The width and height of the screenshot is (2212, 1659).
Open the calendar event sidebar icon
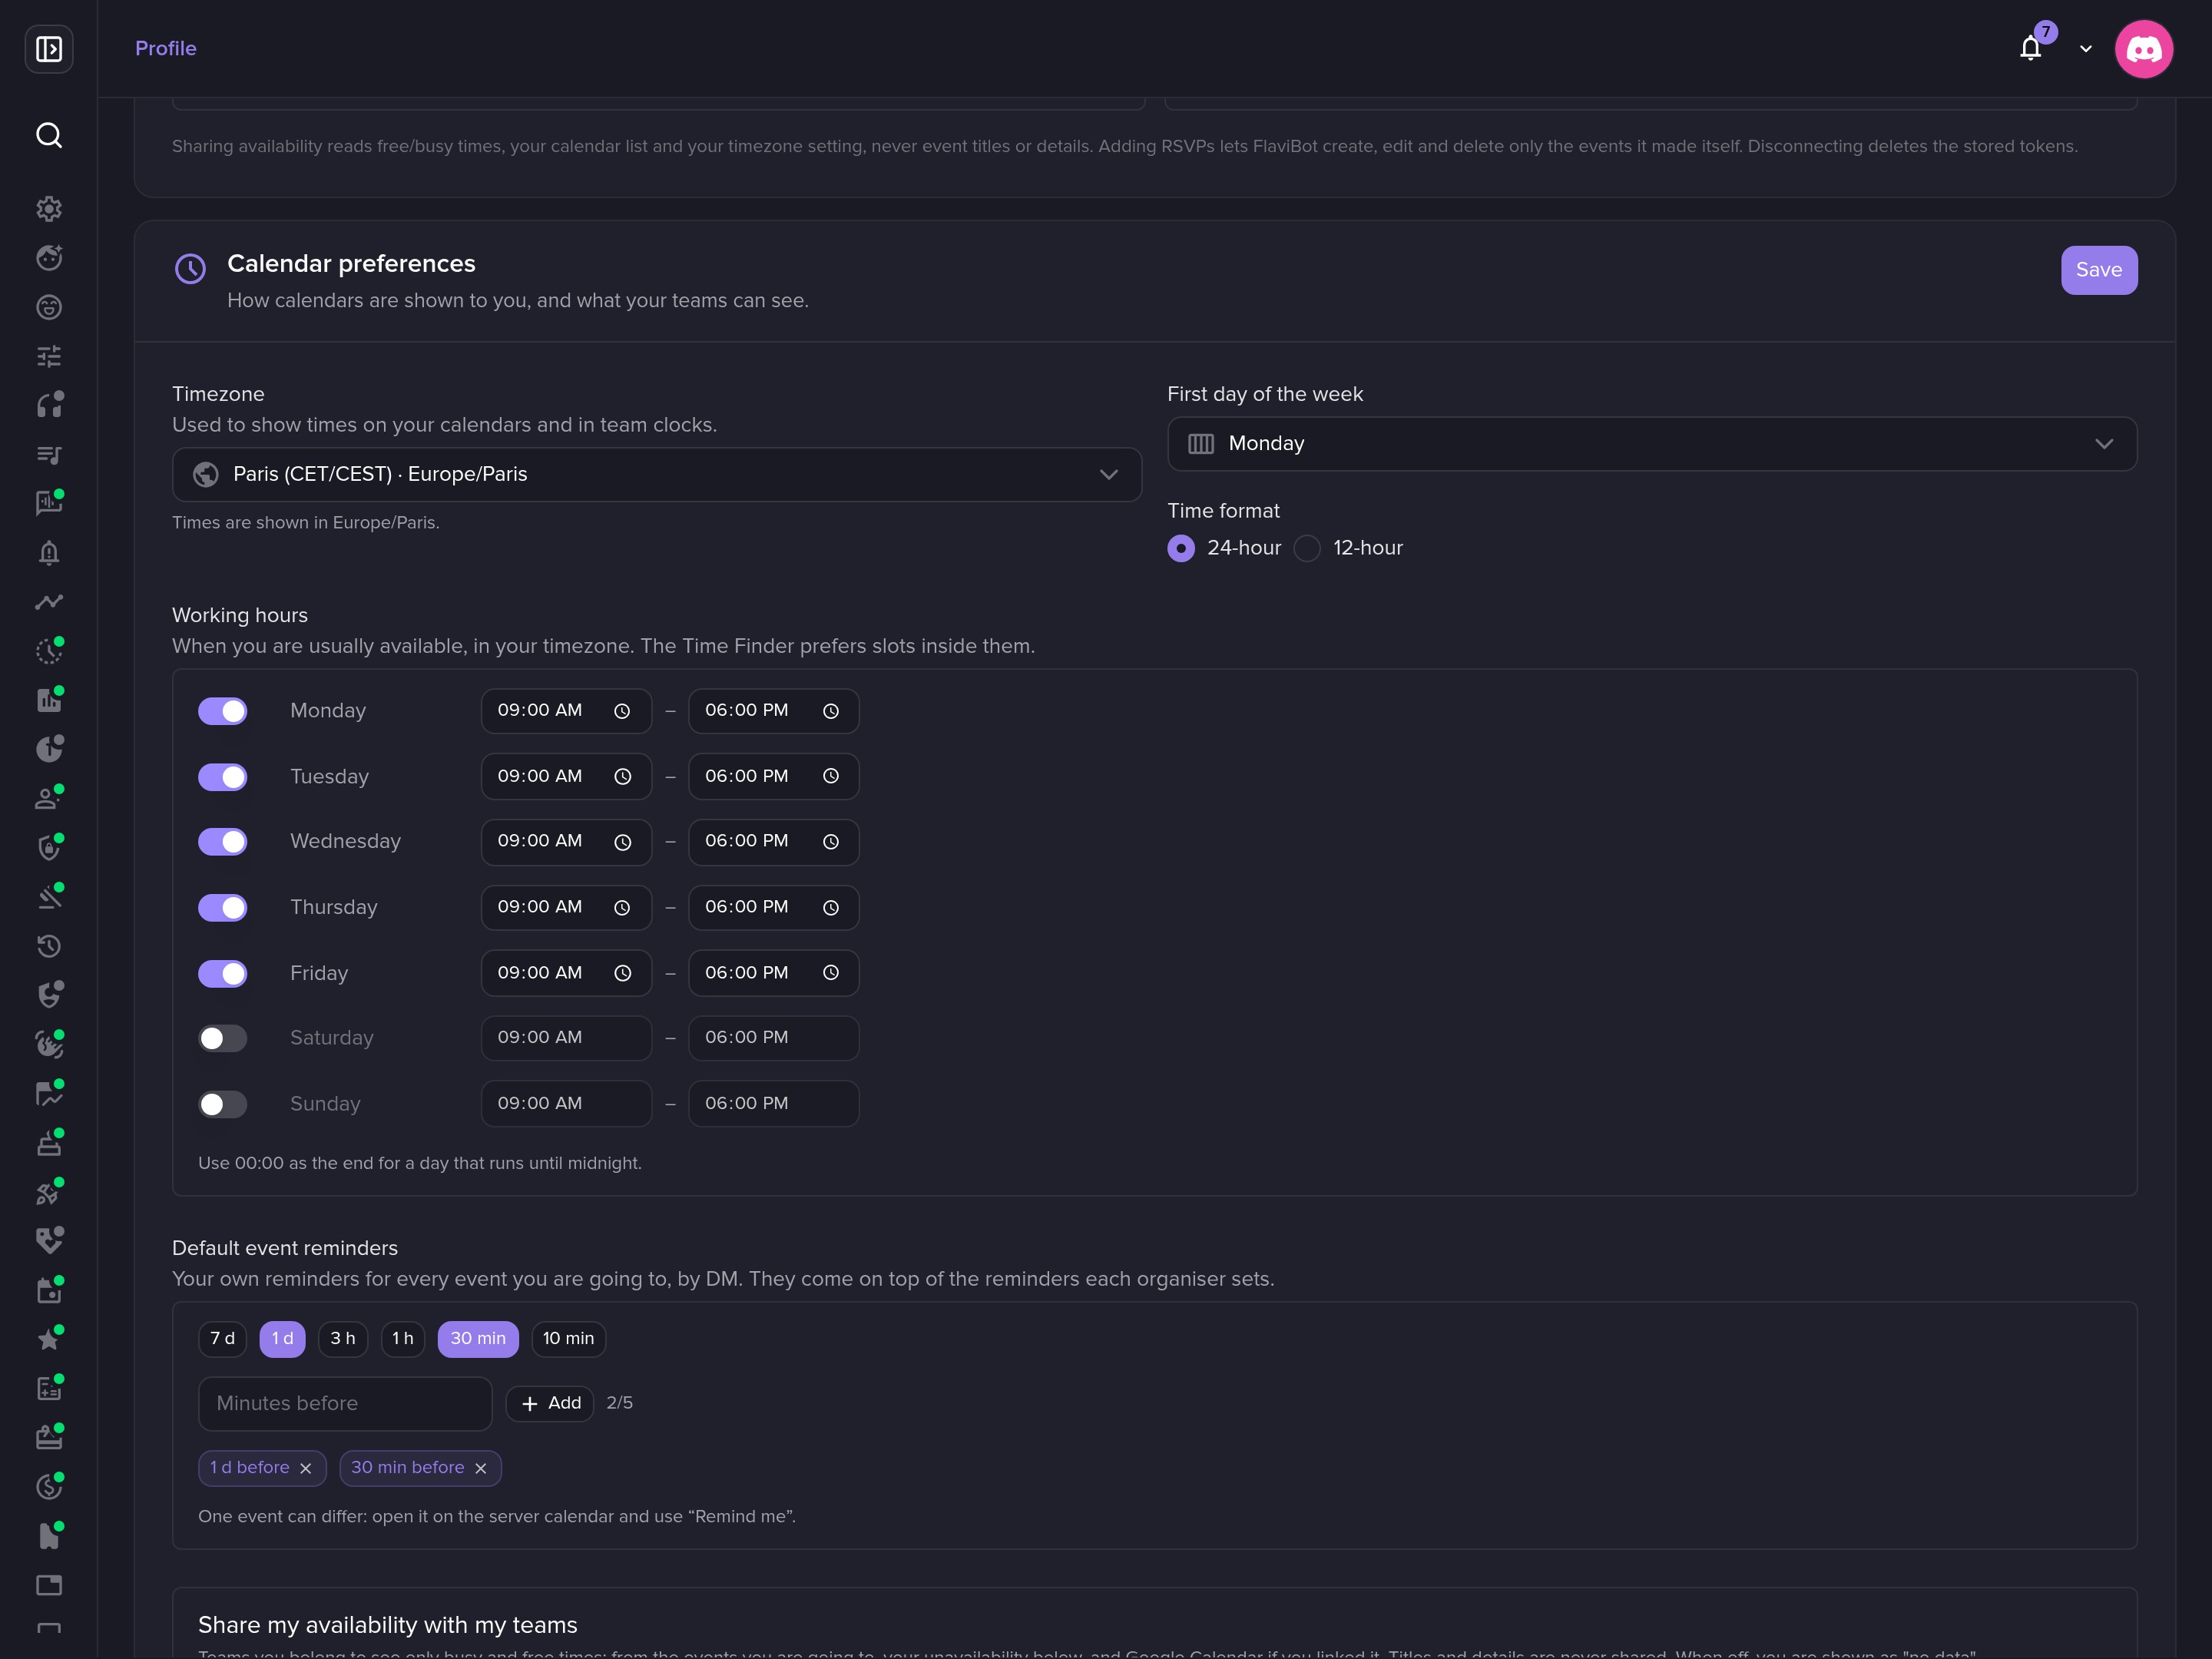pos(49,1290)
